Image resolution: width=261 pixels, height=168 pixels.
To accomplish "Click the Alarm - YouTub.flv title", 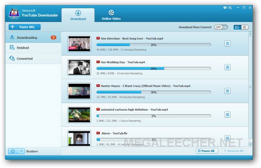I will [114, 133].
